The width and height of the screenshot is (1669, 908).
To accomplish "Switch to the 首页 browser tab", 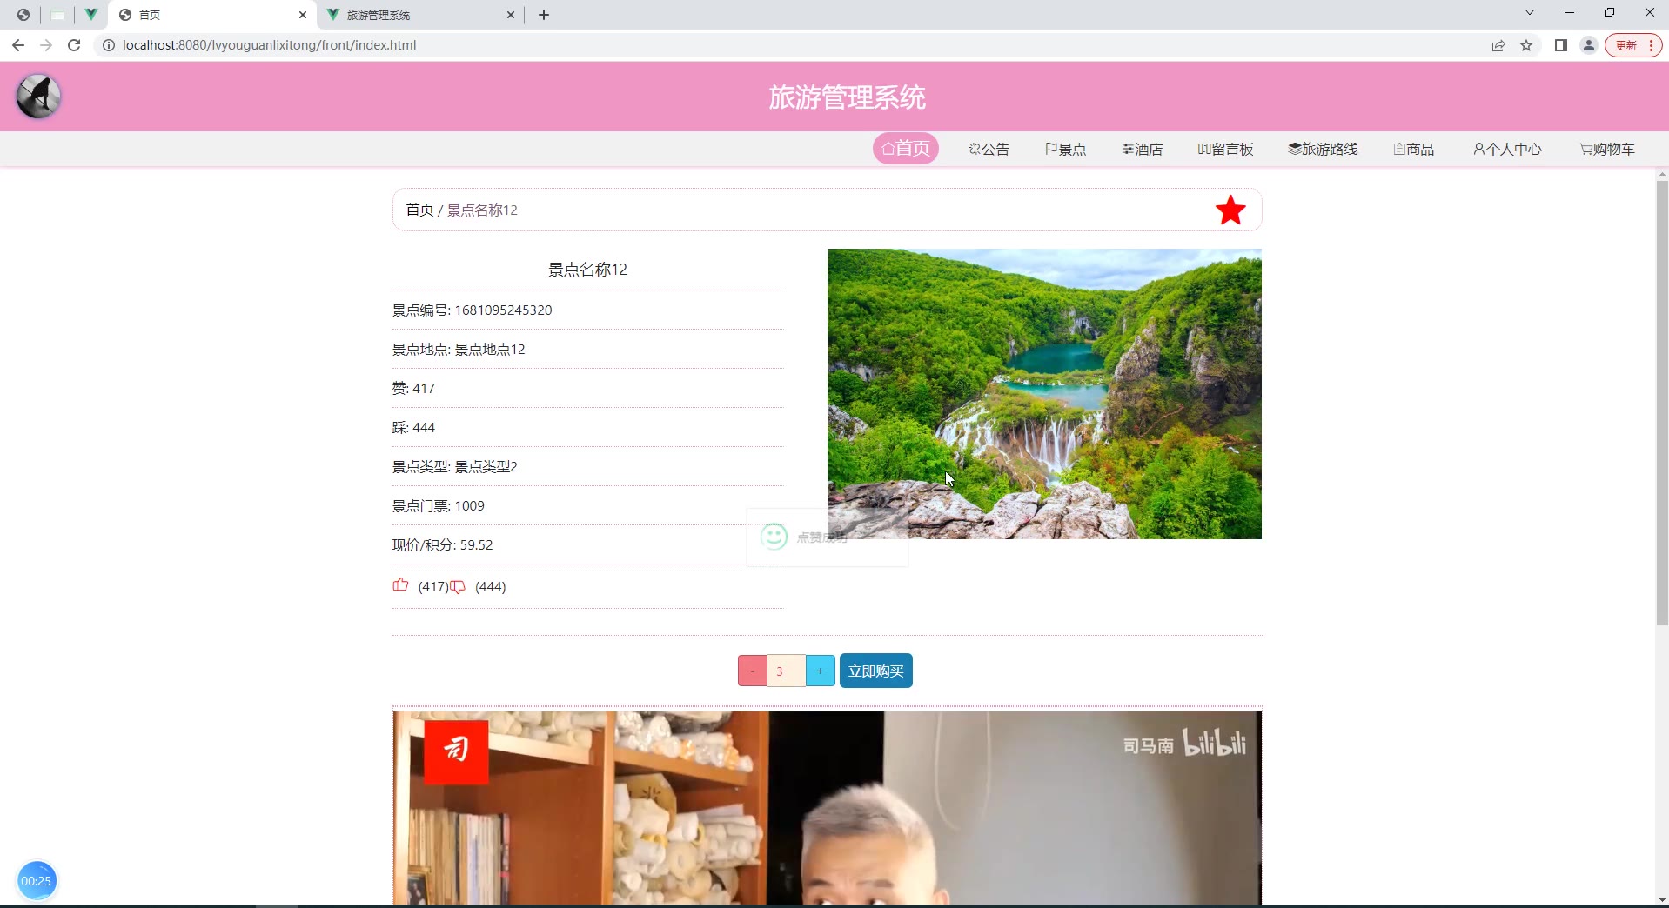I will [x=212, y=15].
